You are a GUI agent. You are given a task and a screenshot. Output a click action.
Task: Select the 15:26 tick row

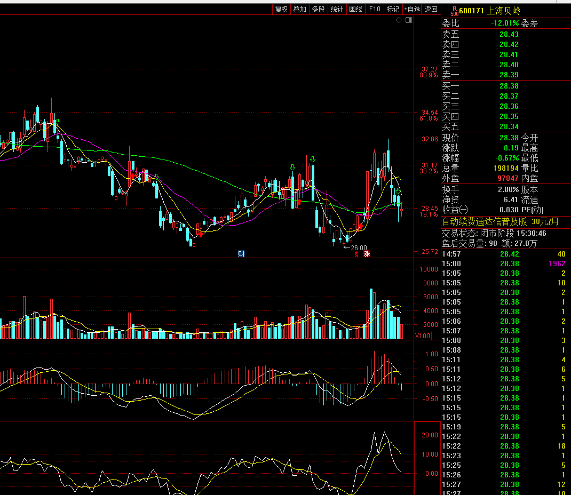506,475
